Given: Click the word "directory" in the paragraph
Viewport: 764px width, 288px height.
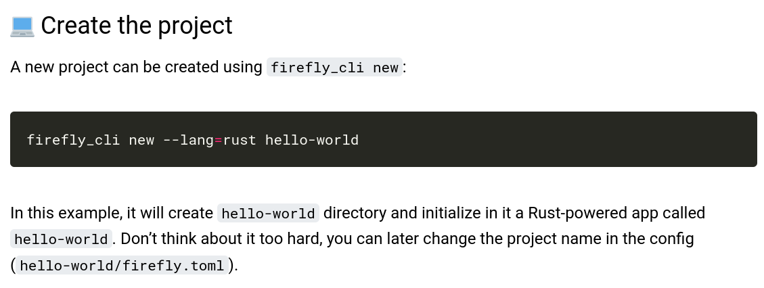Looking at the screenshot, I should tap(355, 213).
